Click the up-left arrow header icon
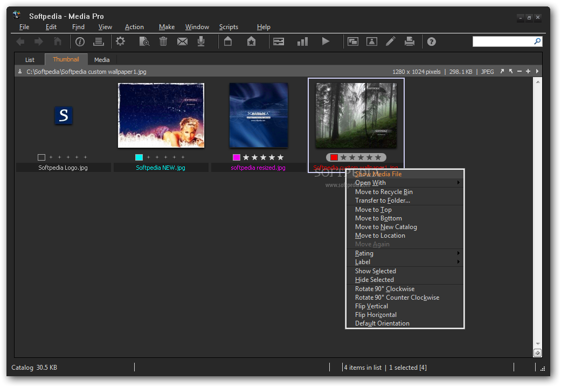Viewport: 561px width, 387px height. coord(510,71)
